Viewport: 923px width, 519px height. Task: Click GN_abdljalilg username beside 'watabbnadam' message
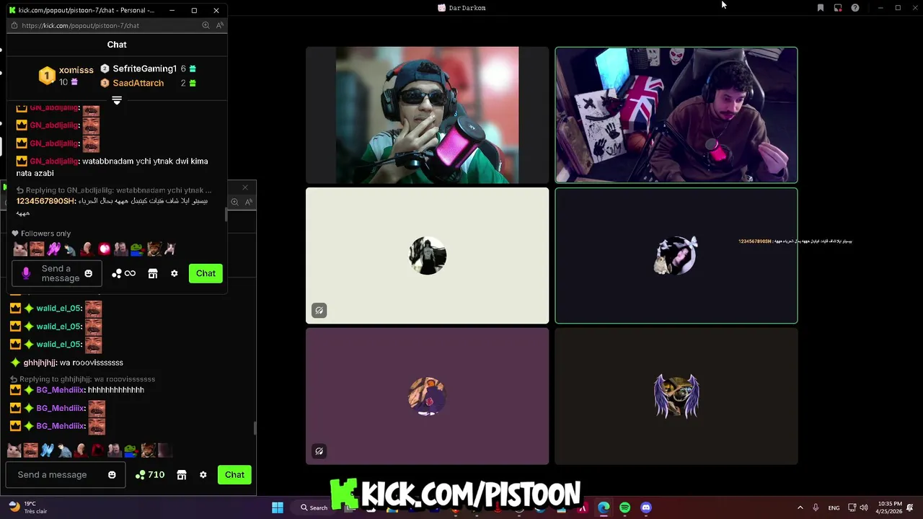pos(54,161)
